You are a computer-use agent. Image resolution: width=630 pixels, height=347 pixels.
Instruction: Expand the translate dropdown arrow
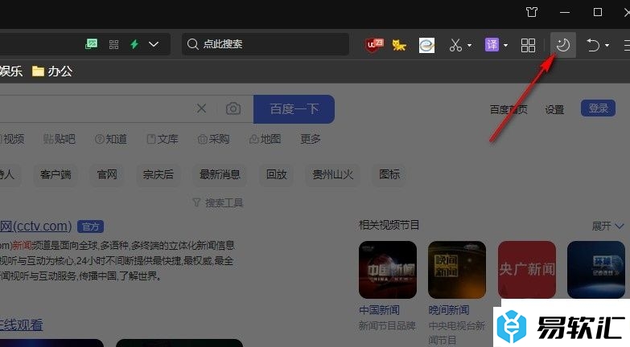(x=505, y=45)
